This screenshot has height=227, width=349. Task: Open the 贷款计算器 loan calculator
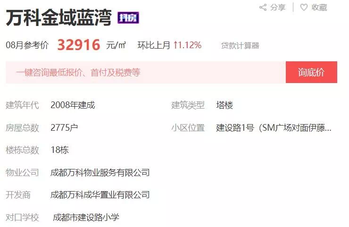coord(240,45)
